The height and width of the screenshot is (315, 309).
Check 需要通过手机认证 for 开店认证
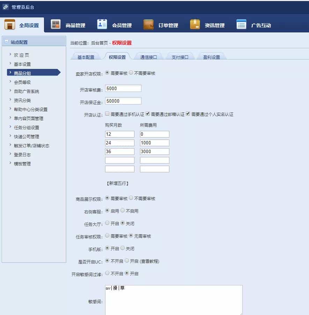pyautogui.click(x=108, y=113)
